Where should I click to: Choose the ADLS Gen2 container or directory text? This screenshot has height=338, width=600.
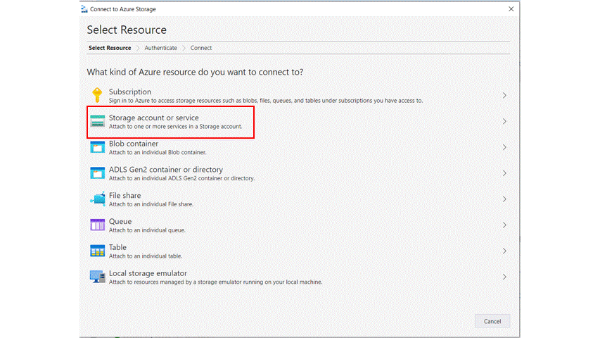(x=166, y=170)
